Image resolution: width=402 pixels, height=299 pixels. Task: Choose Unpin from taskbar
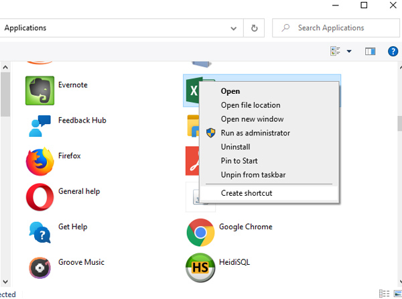tap(269, 174)
